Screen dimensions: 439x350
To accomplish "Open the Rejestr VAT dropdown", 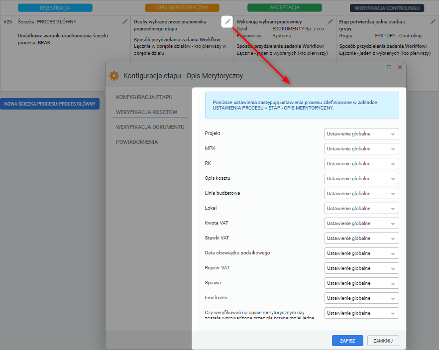I will click(x=362, y=268).
